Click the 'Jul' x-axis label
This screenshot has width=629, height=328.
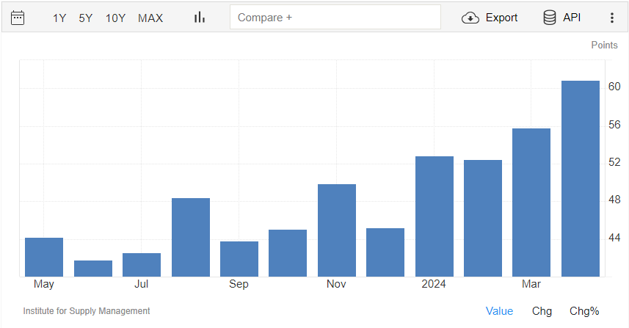(141, 284)
